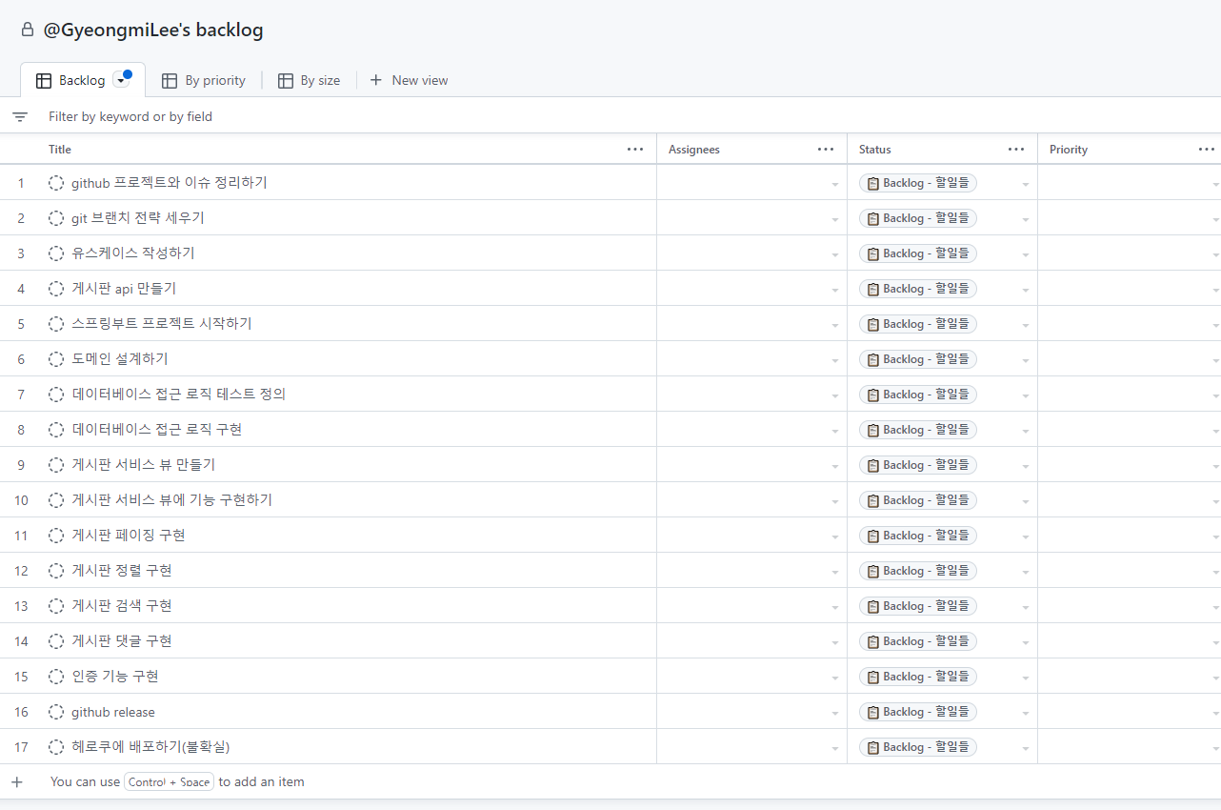The image size is (1221, 810).
Task: Click the title "스프링부트 프로젝트 시작하기"
Action: coord(162,324)
